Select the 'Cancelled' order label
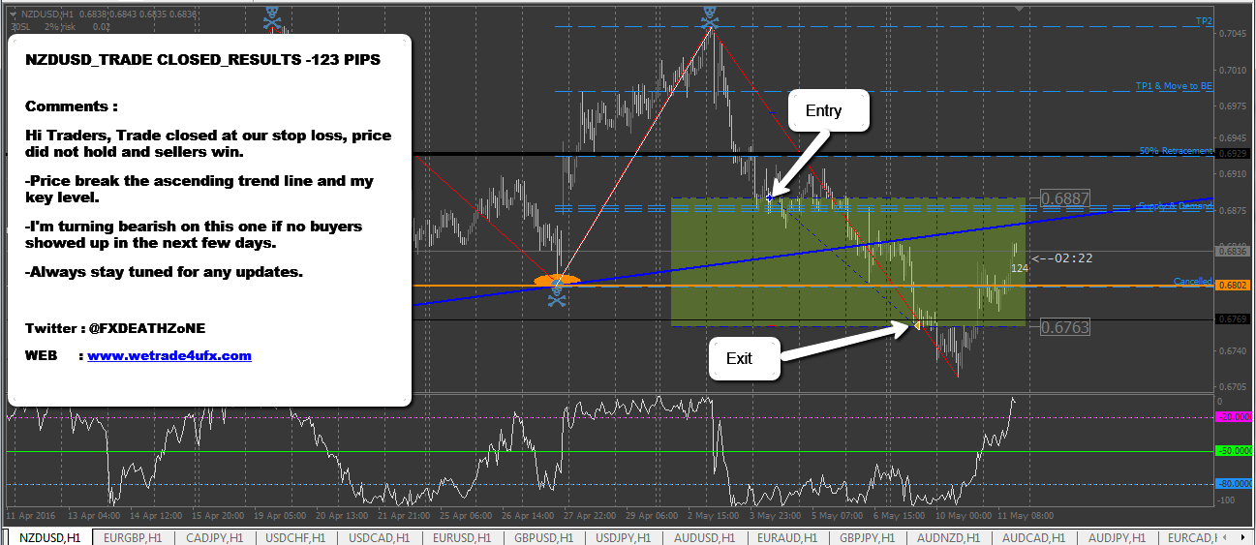This screenshot has height=545, width=1256. [1193, 282]
